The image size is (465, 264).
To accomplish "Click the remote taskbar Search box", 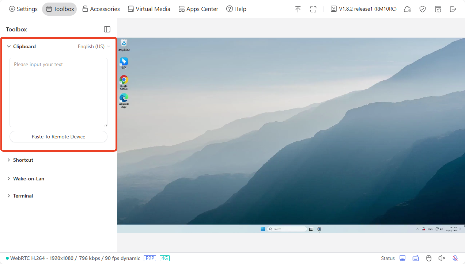I will point(287,229).
